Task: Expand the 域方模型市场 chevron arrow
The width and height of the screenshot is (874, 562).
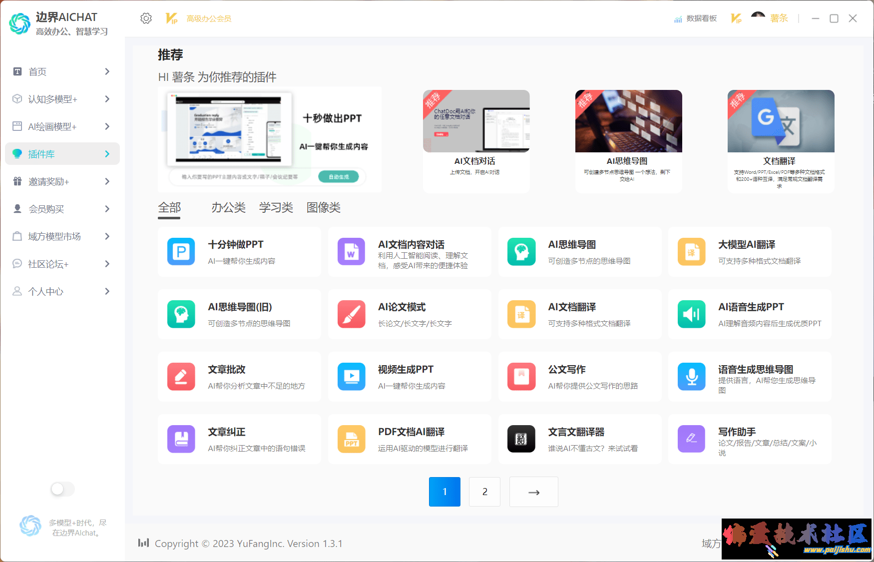Action: 107,236
